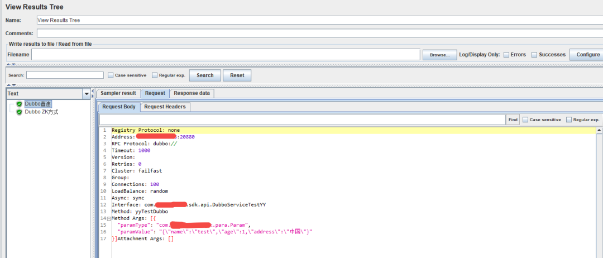The width and height of the screenshot is (603, 258).
Task: Enable the Successes log filter checkbox
Action: 534,55
